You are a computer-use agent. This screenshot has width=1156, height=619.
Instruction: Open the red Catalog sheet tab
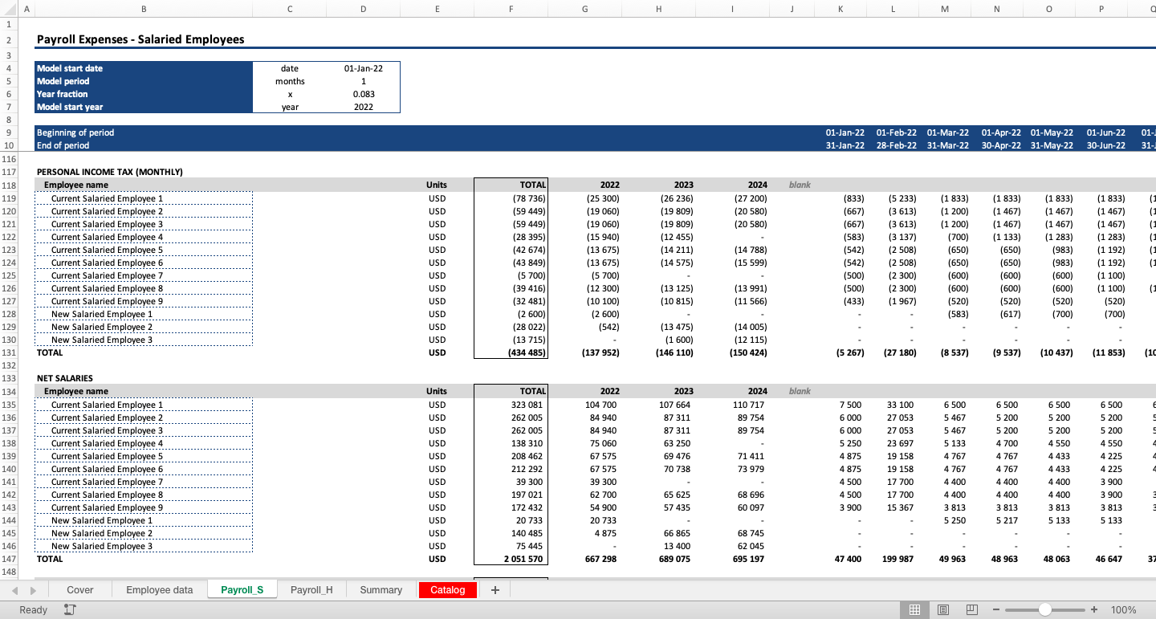pyautogui.click(x=448, y=590)
